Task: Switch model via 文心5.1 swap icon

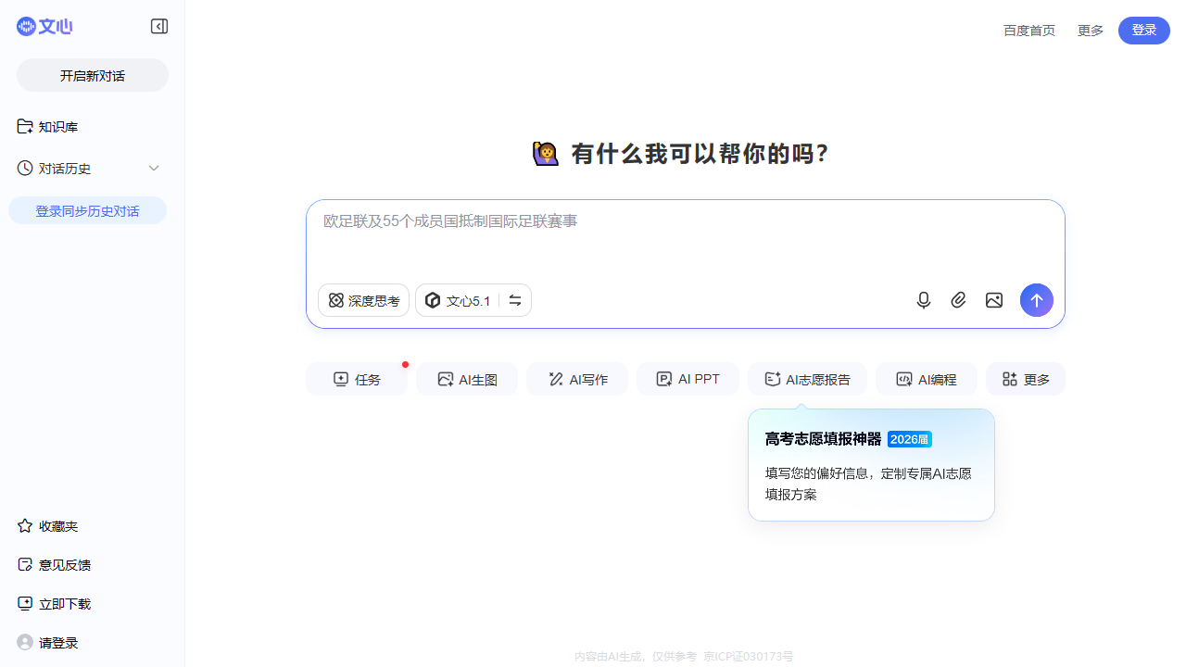Action: point(515,300)
